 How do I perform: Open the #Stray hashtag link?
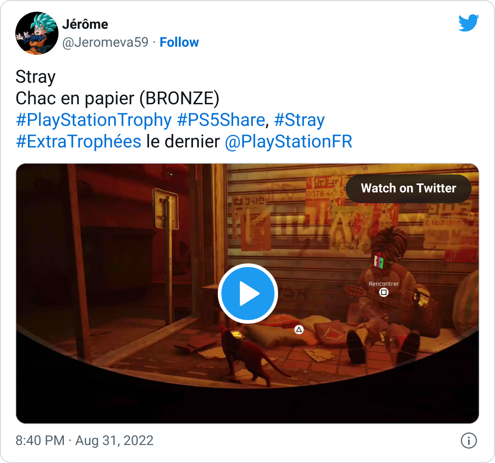[299, 120]
